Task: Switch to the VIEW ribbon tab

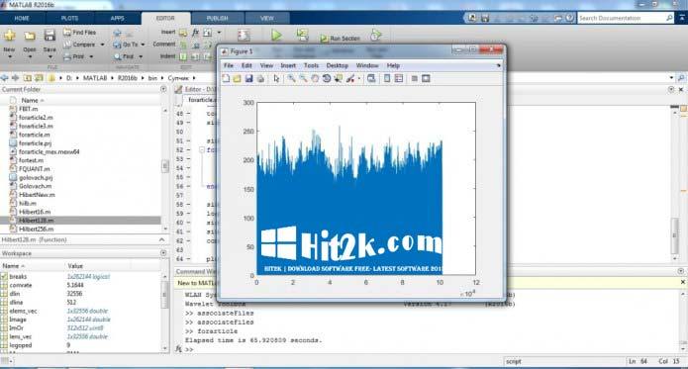Action: click(x=266, y=19)
